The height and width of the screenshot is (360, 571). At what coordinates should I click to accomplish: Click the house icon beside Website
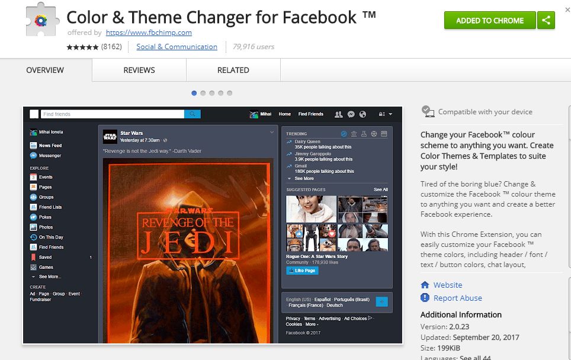pos(425,285)
